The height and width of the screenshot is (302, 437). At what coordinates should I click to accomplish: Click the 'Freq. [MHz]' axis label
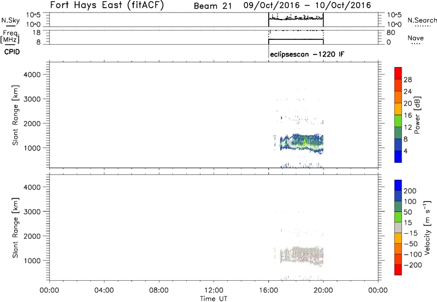10,37
